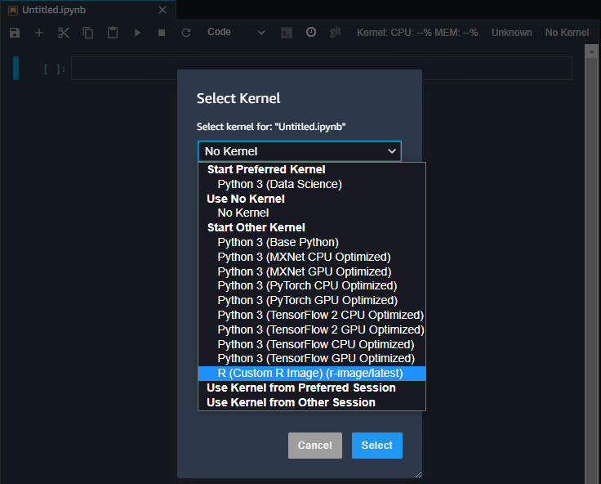Screen dimensions: 601x484
Task: Run the selected cell
Action: (137, 33)
